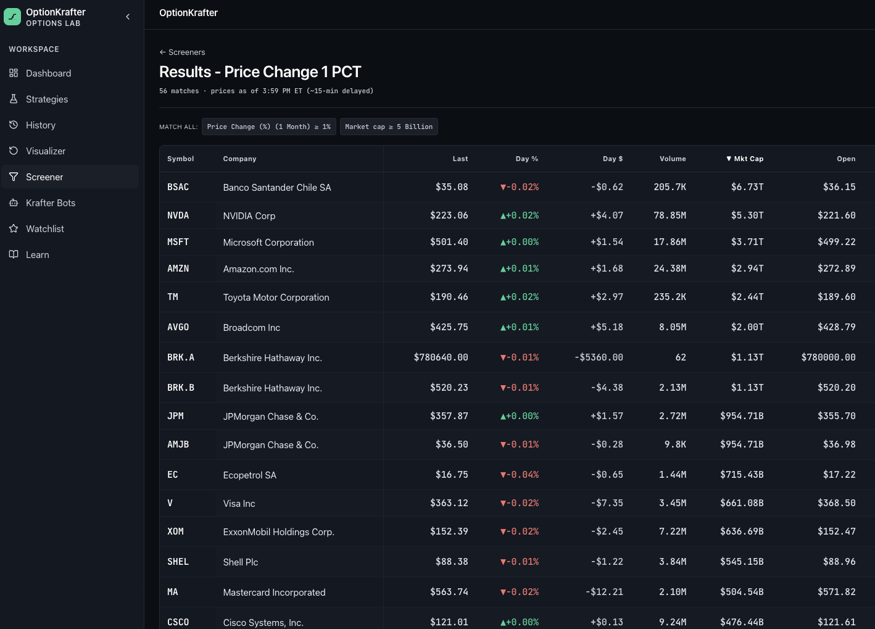
Task: Click the AMJB ticker symbol
Action: (x=178, y=444)
